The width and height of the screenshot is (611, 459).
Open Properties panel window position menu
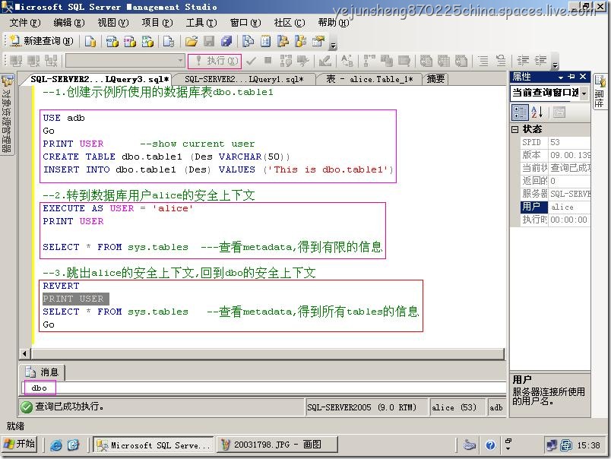(x=561, y=78)
